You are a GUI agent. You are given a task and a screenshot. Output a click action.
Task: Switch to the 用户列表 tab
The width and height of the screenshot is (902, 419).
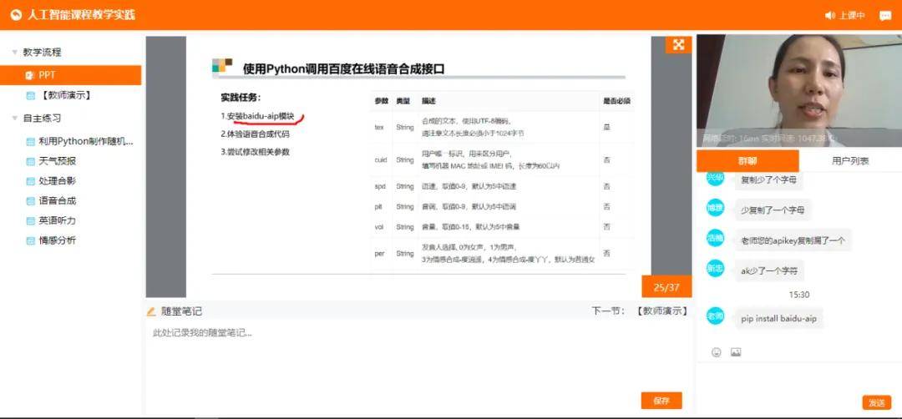pos(850,161)
